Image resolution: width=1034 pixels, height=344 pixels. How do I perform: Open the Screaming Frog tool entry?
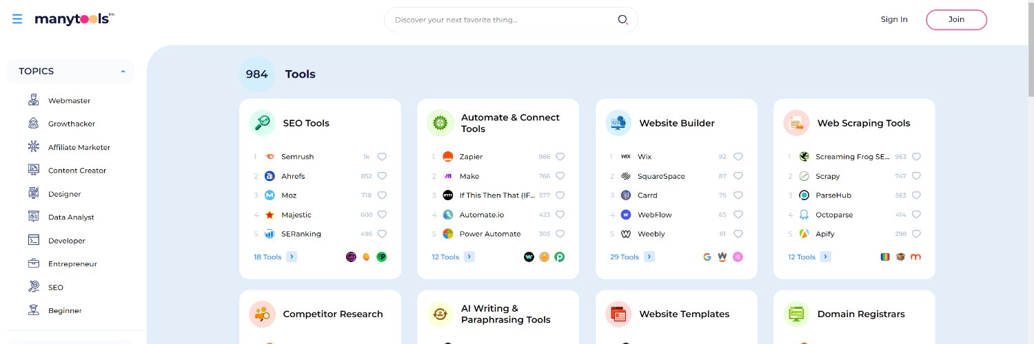point(853,157)
